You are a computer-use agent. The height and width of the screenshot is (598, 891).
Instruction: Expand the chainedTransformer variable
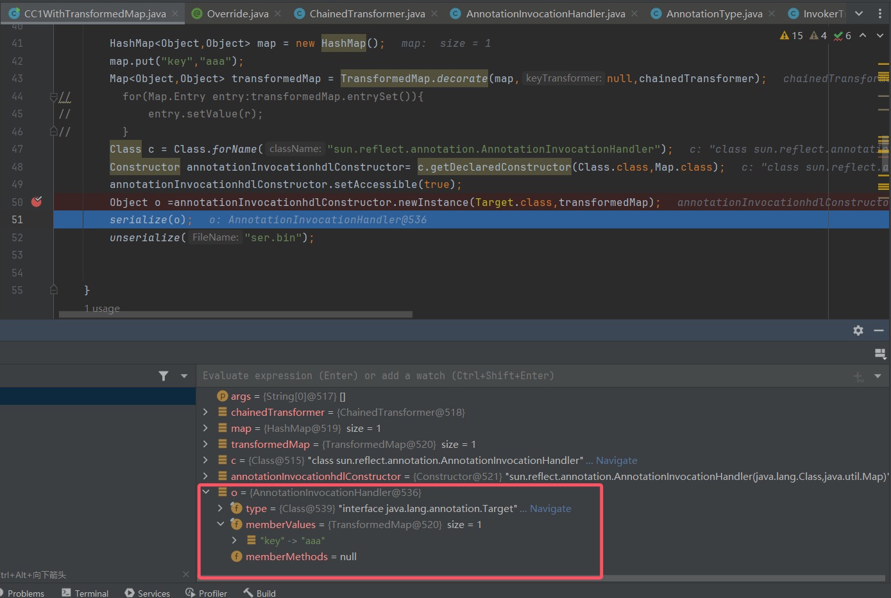pyautogui.click(x=205, y=412)
